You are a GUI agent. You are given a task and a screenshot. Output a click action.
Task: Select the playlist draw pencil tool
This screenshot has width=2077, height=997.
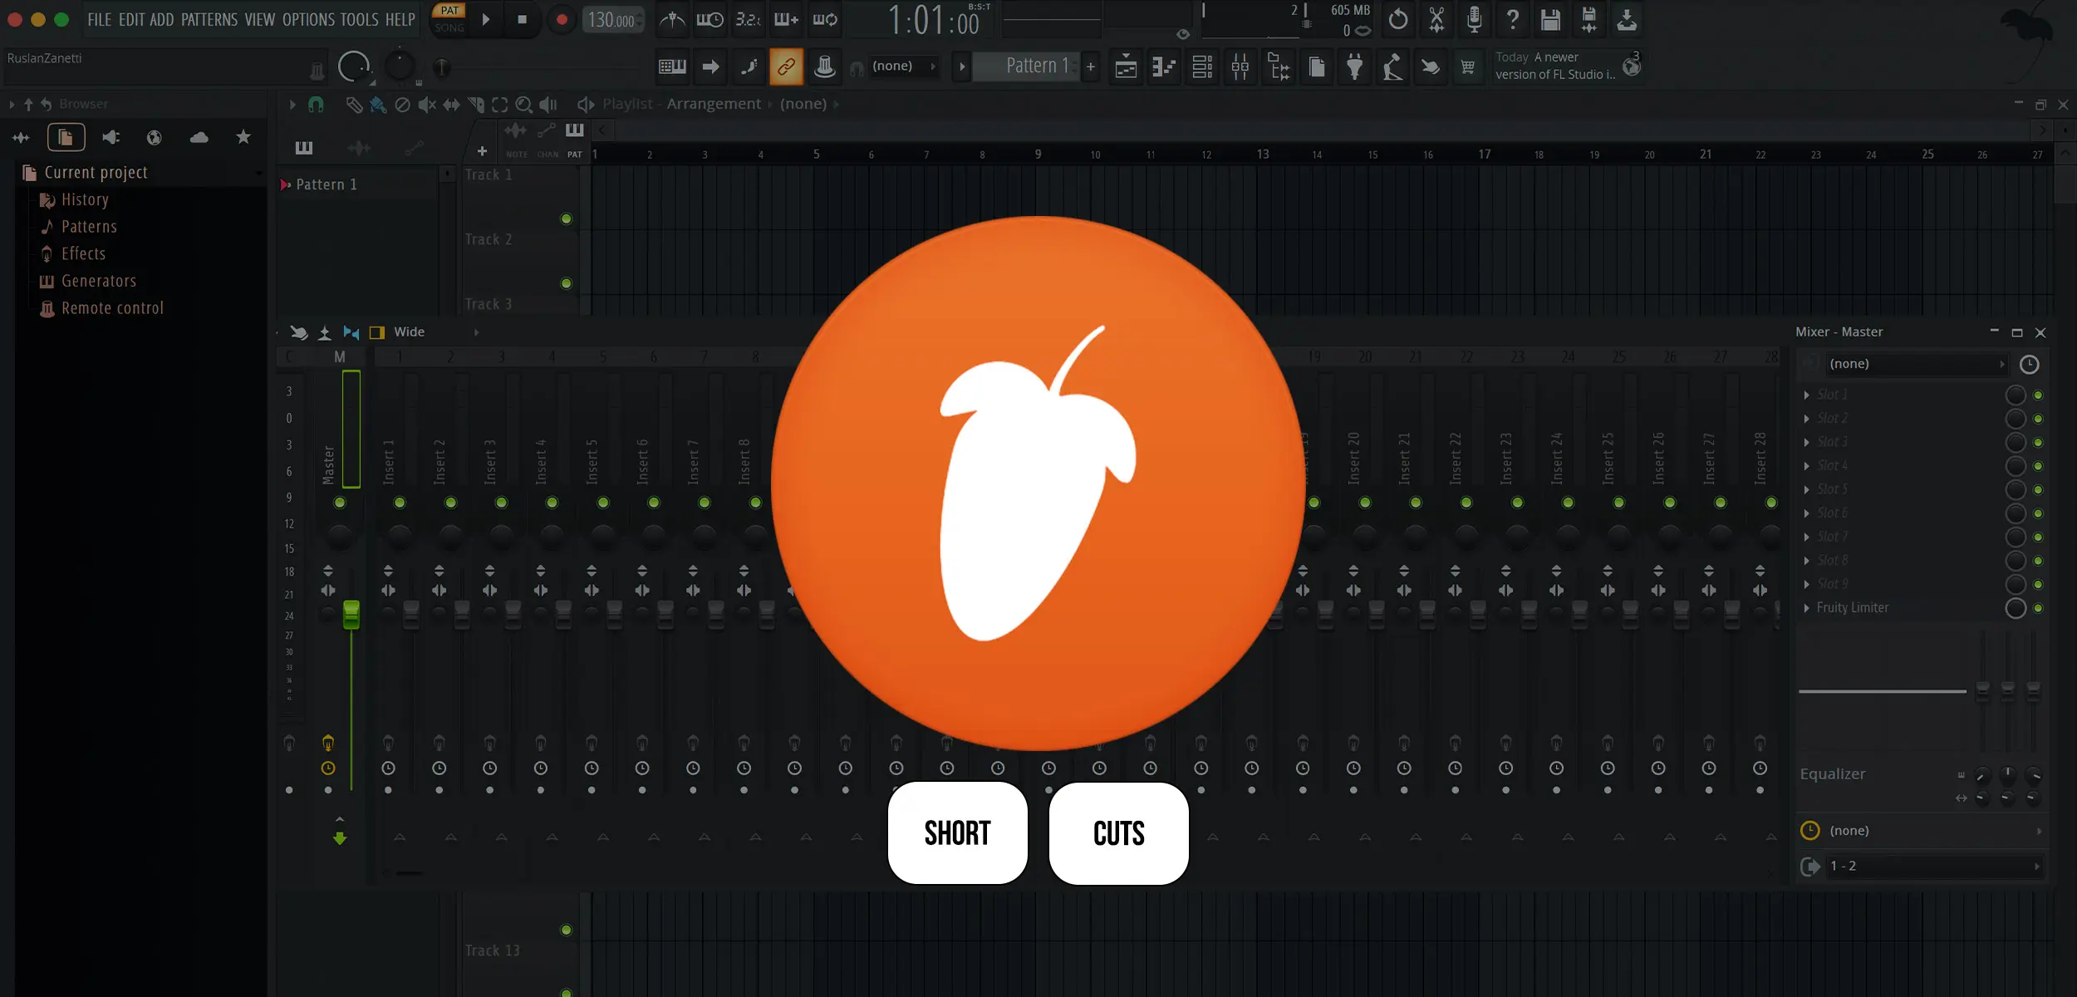coord(354,105)
